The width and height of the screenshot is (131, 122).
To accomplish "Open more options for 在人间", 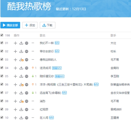I will coord(27,118).
